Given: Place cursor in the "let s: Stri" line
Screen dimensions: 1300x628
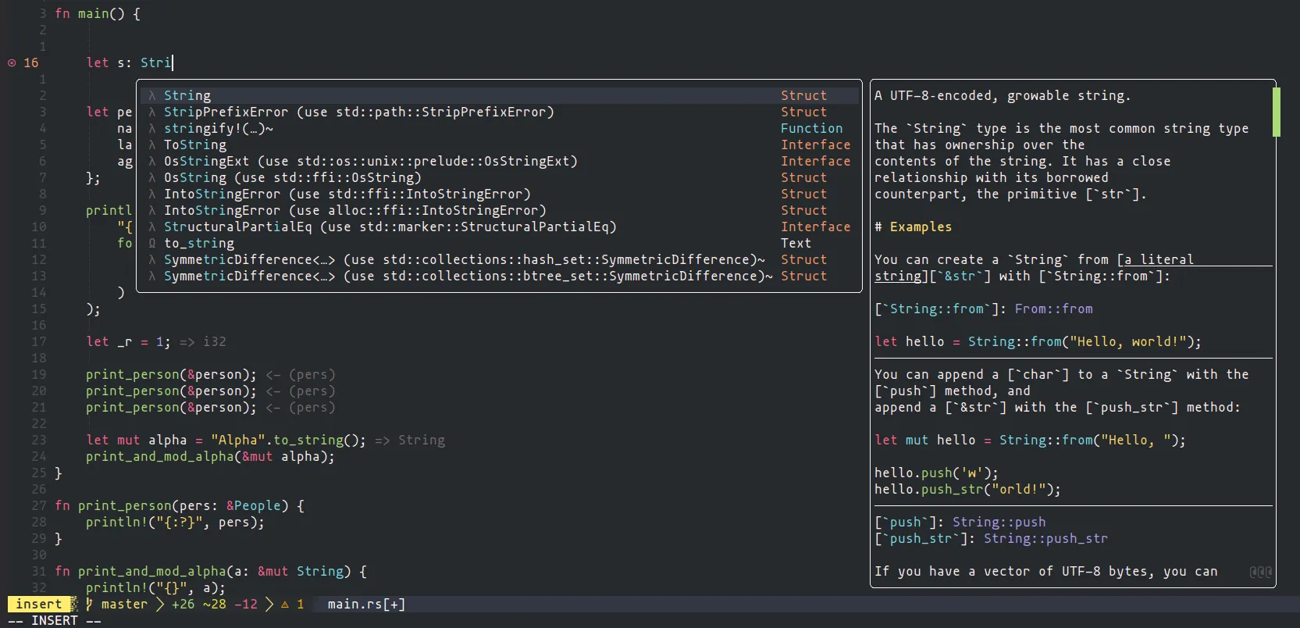Looking at the screenshot, I should click(129, 62).
